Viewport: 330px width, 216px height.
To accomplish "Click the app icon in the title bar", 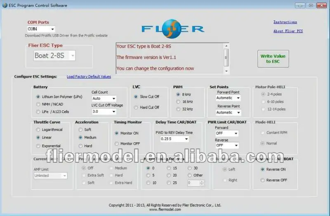I will coord(5,5).
